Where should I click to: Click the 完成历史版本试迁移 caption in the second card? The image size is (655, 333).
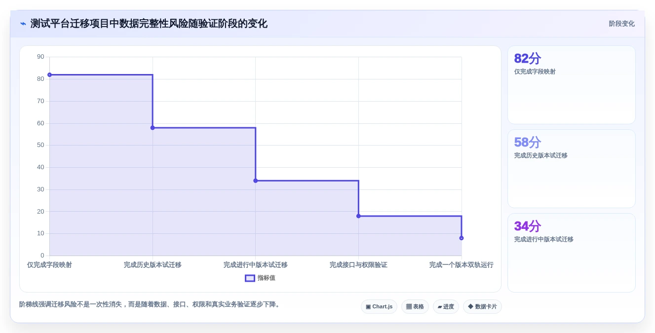(541, 155)
